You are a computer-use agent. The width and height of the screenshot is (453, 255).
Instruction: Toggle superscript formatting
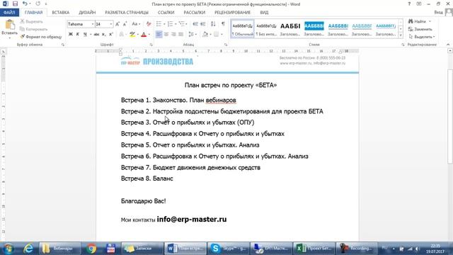[111, 34]
